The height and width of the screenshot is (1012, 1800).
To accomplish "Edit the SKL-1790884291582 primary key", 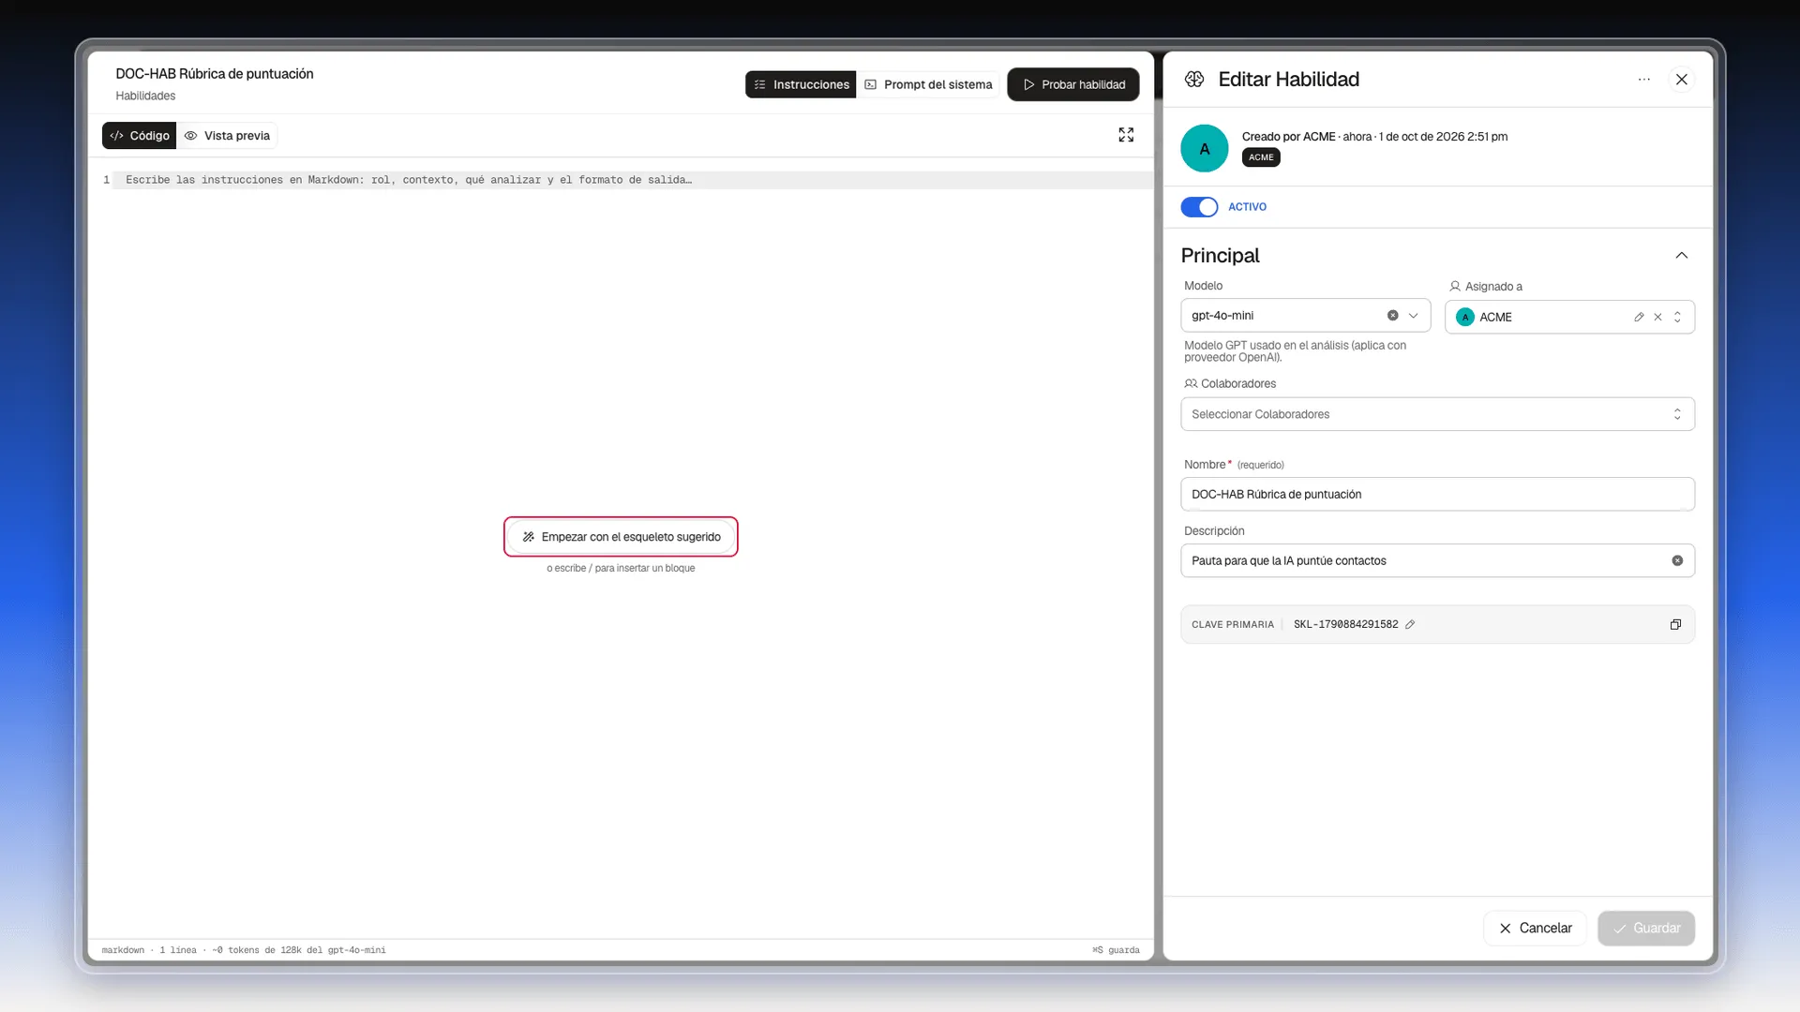I will pyautogui.click(x=1409, y=624).
